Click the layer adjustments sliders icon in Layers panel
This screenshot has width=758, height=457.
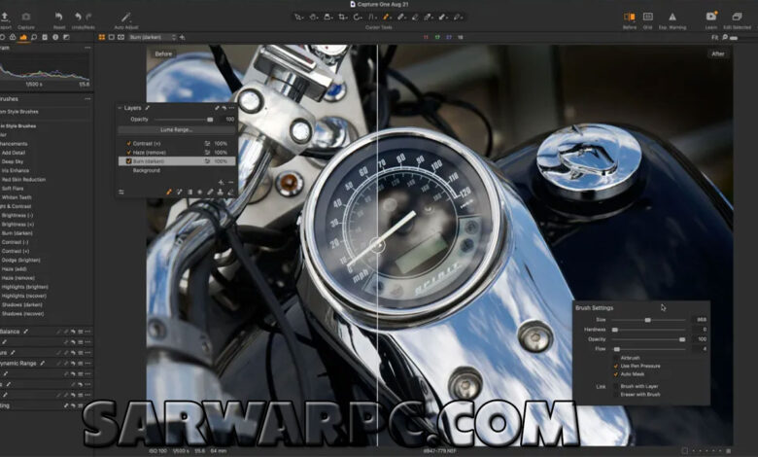pyautogui.click(x=121, y=192)
